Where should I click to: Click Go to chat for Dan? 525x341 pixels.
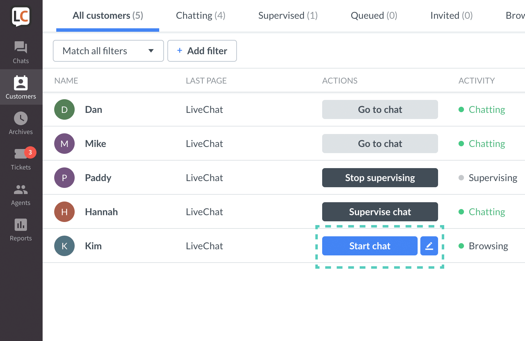380,109
